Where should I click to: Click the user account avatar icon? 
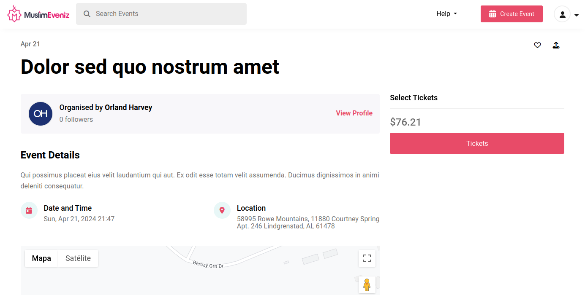click(x=562, y=14)
